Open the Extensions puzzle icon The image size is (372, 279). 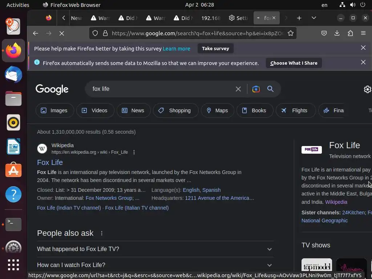click(x=350, y=33)
